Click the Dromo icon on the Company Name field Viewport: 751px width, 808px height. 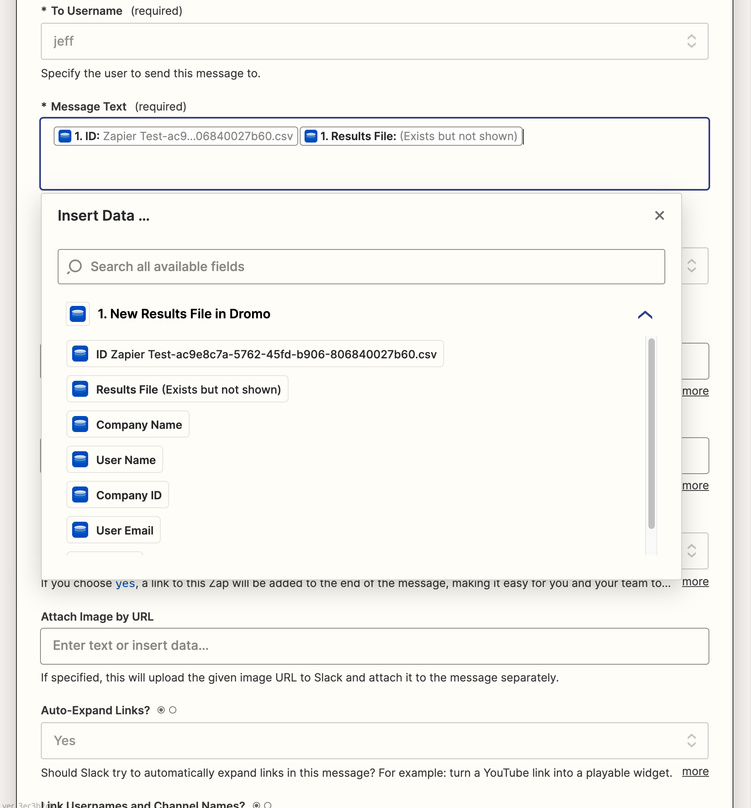tap(80, 424)
